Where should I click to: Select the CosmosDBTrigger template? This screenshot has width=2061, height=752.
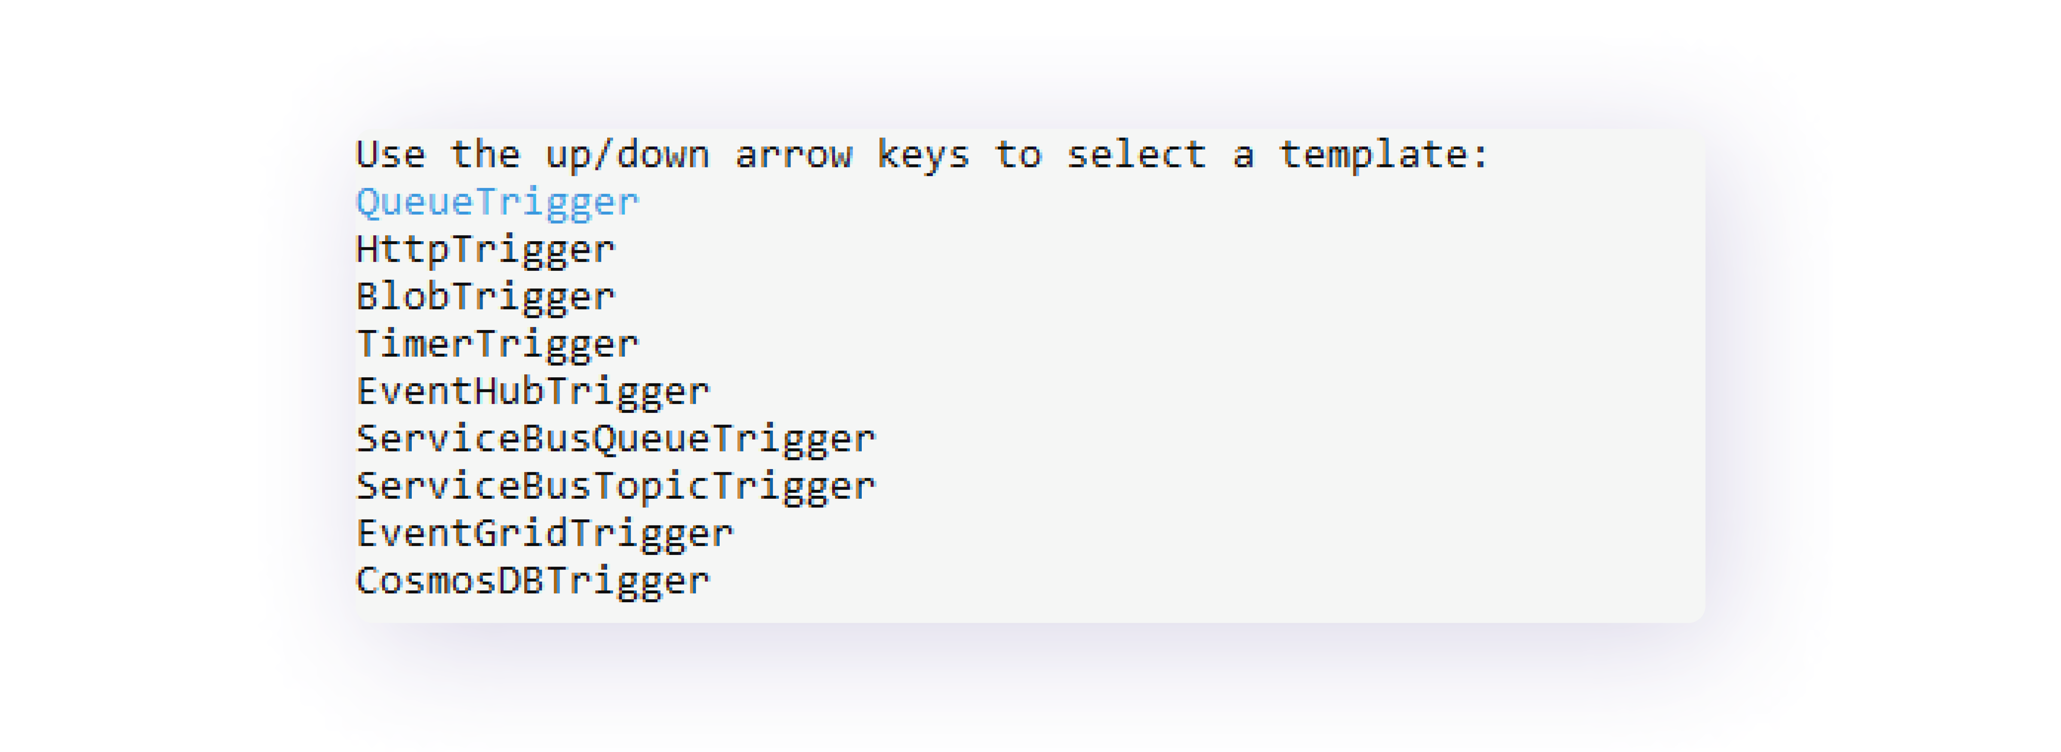click(533, 580)
